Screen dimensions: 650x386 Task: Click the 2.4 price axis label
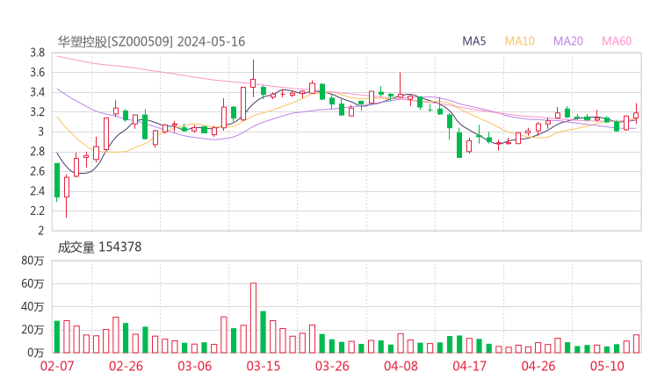point(37,191)
